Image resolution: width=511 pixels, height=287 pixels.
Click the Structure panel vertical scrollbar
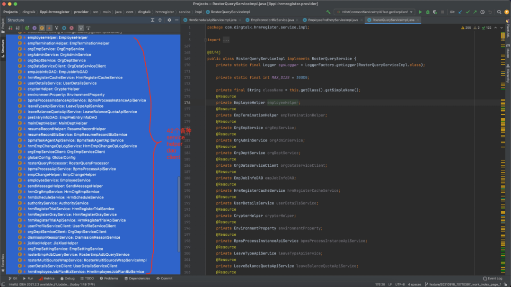(x=178, y=214)
